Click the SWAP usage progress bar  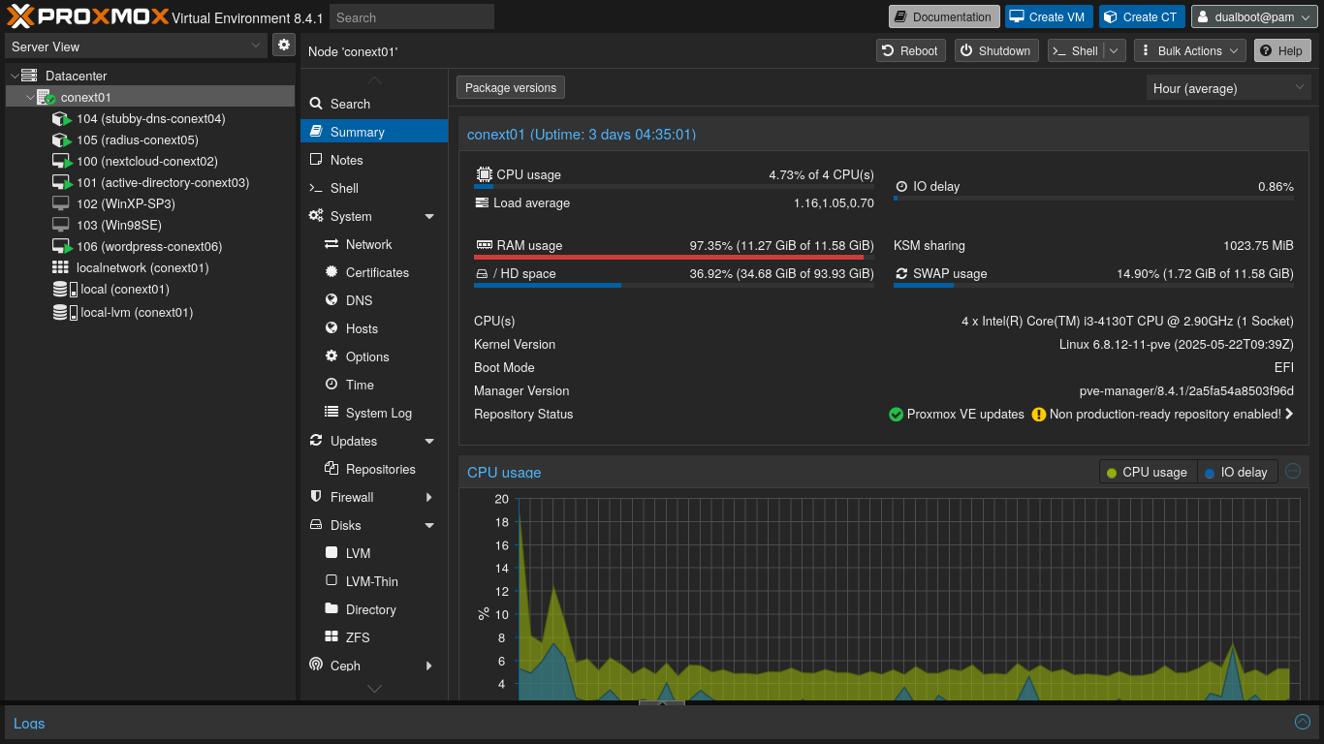(x=1093, y=286)
